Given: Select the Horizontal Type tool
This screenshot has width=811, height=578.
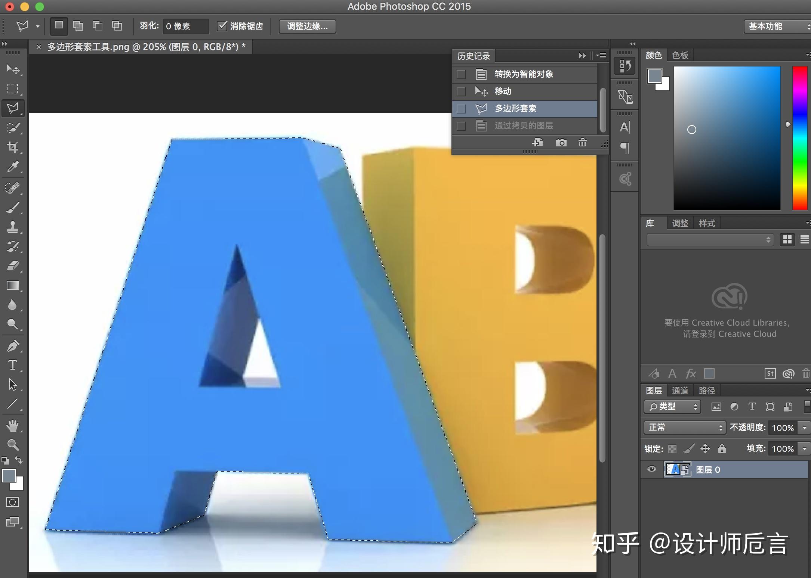Looking at the screenshot, I should click(x=13, y=365).
